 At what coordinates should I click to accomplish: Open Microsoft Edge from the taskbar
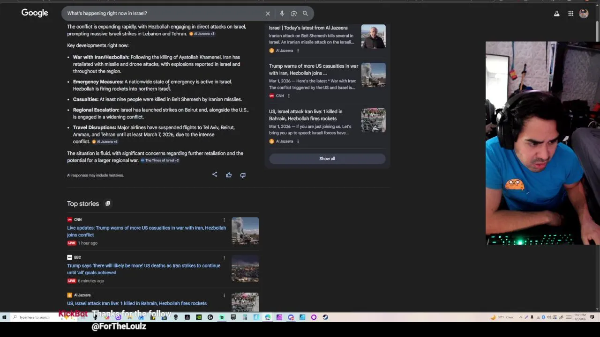pos(268,317)
